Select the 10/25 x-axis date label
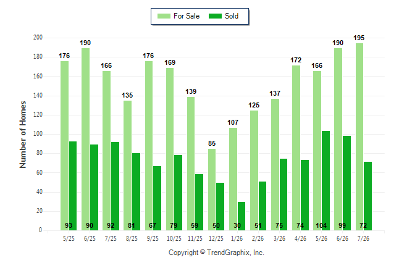 pos(174,239)
